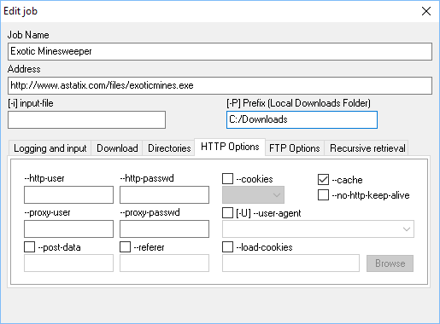Screen dimensions: 440x324
Task: Switch to the Logging and input tab
Action: (50, 148)
